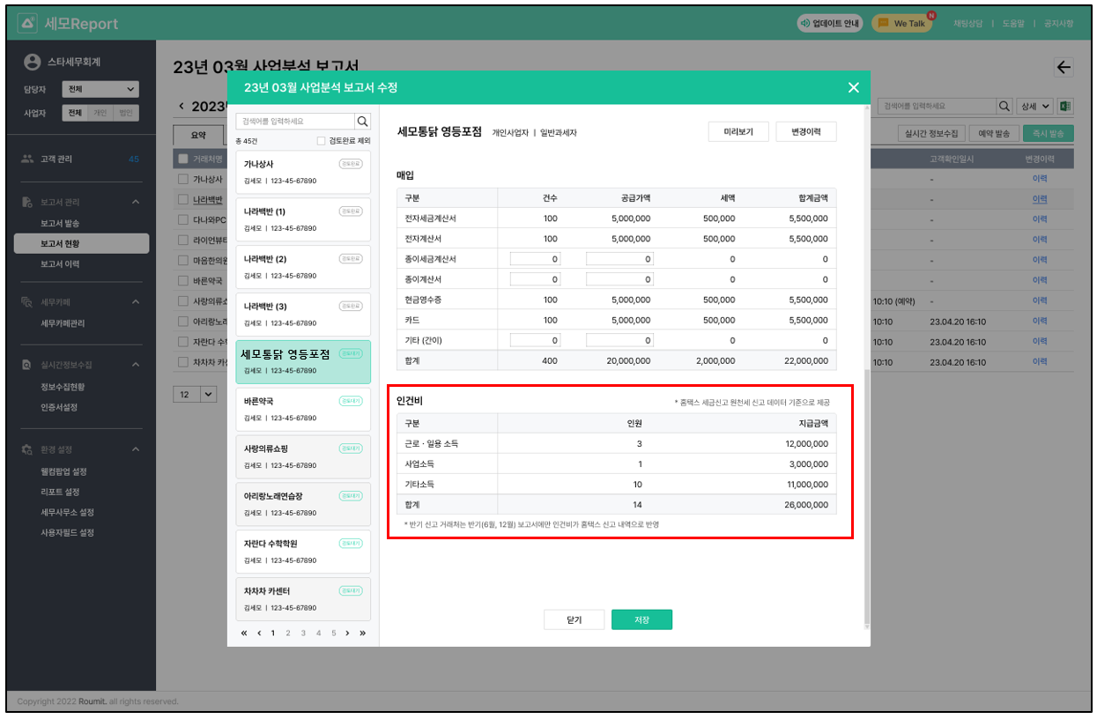Click the Excel export icon

click(x=1065, y=106)
